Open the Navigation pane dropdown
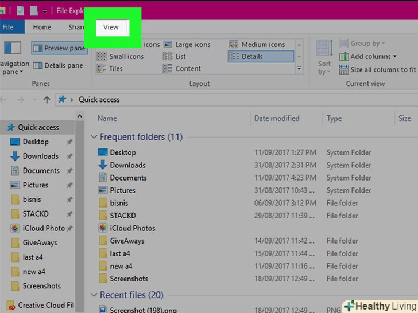Viewport: 418px width, 313px height. tap(13, 58)
